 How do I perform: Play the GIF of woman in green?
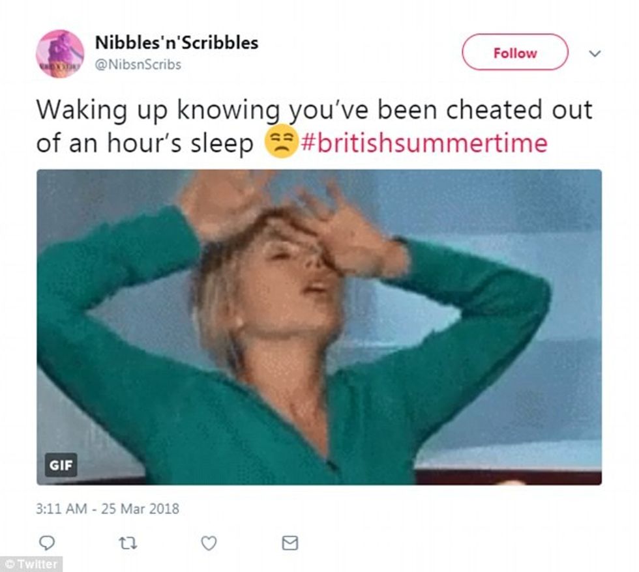319,327
